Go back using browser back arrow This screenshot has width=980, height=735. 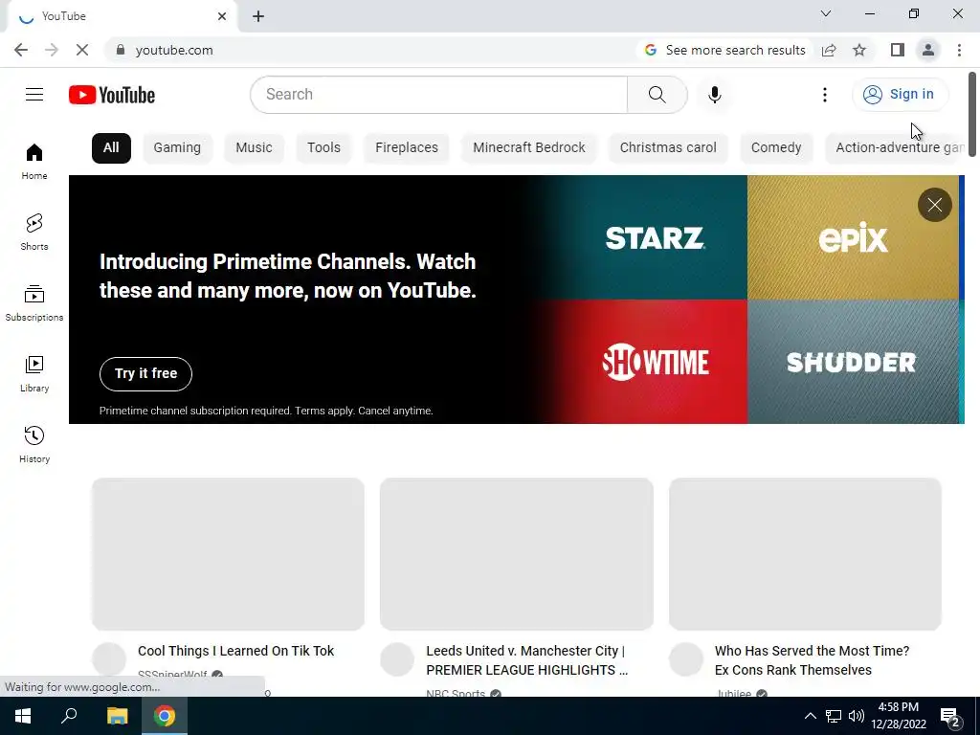[x=21, y=50]
